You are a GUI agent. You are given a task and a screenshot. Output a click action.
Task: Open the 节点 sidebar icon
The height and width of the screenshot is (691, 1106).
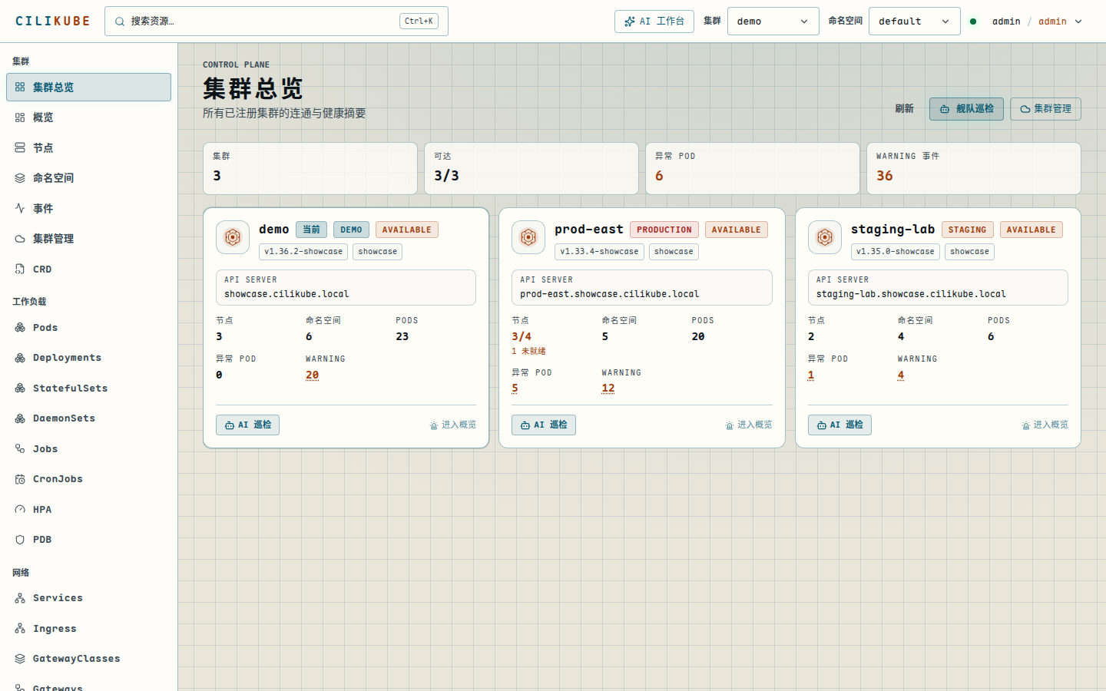click(20, 147)
